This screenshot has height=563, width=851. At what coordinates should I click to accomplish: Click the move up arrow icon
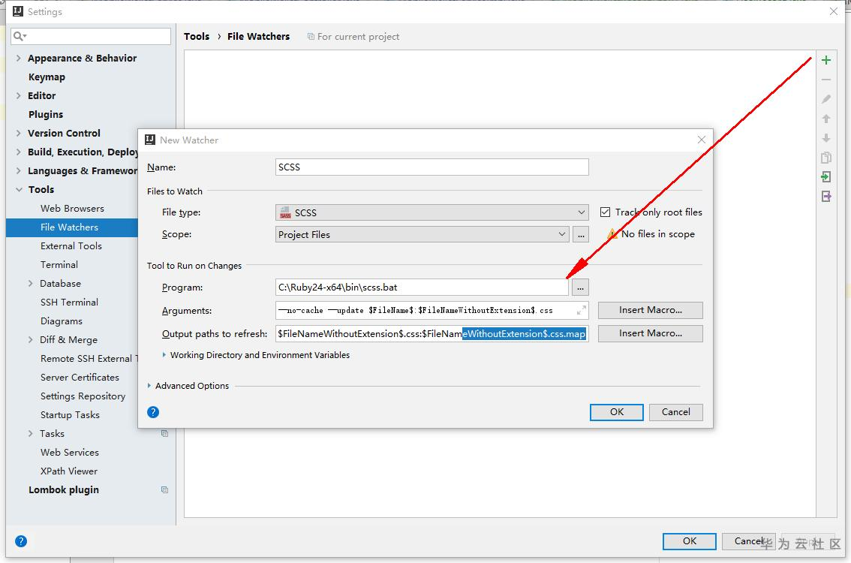pos(826,119)
